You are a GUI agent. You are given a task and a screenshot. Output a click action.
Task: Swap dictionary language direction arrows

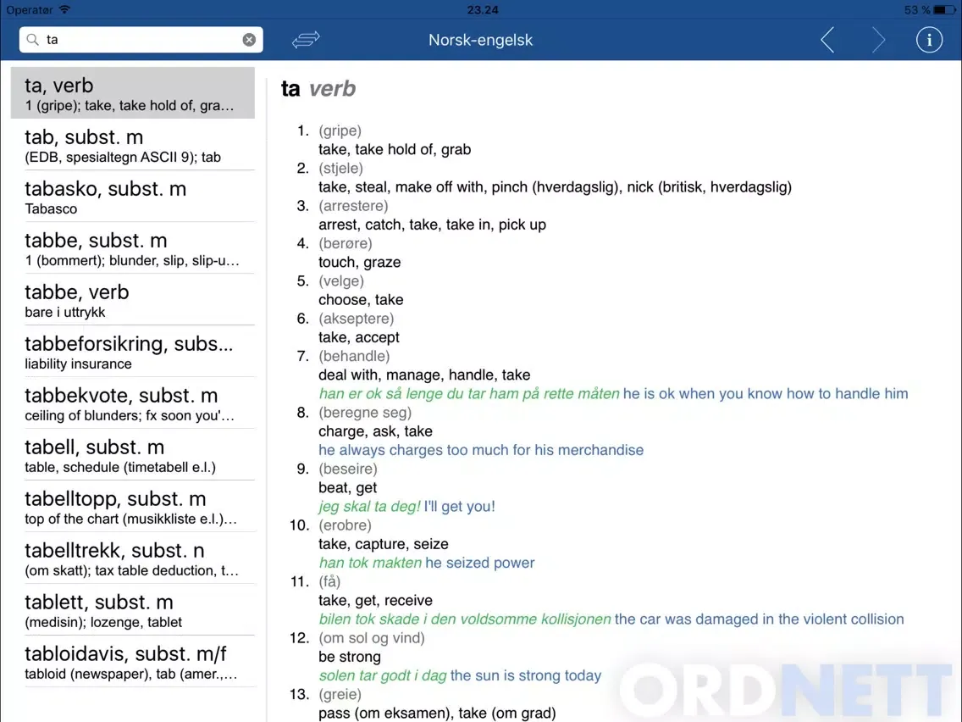pyautogui.click(x=306, y=40)
